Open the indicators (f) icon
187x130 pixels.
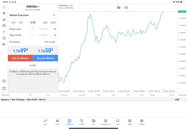[x=4, y=32]
